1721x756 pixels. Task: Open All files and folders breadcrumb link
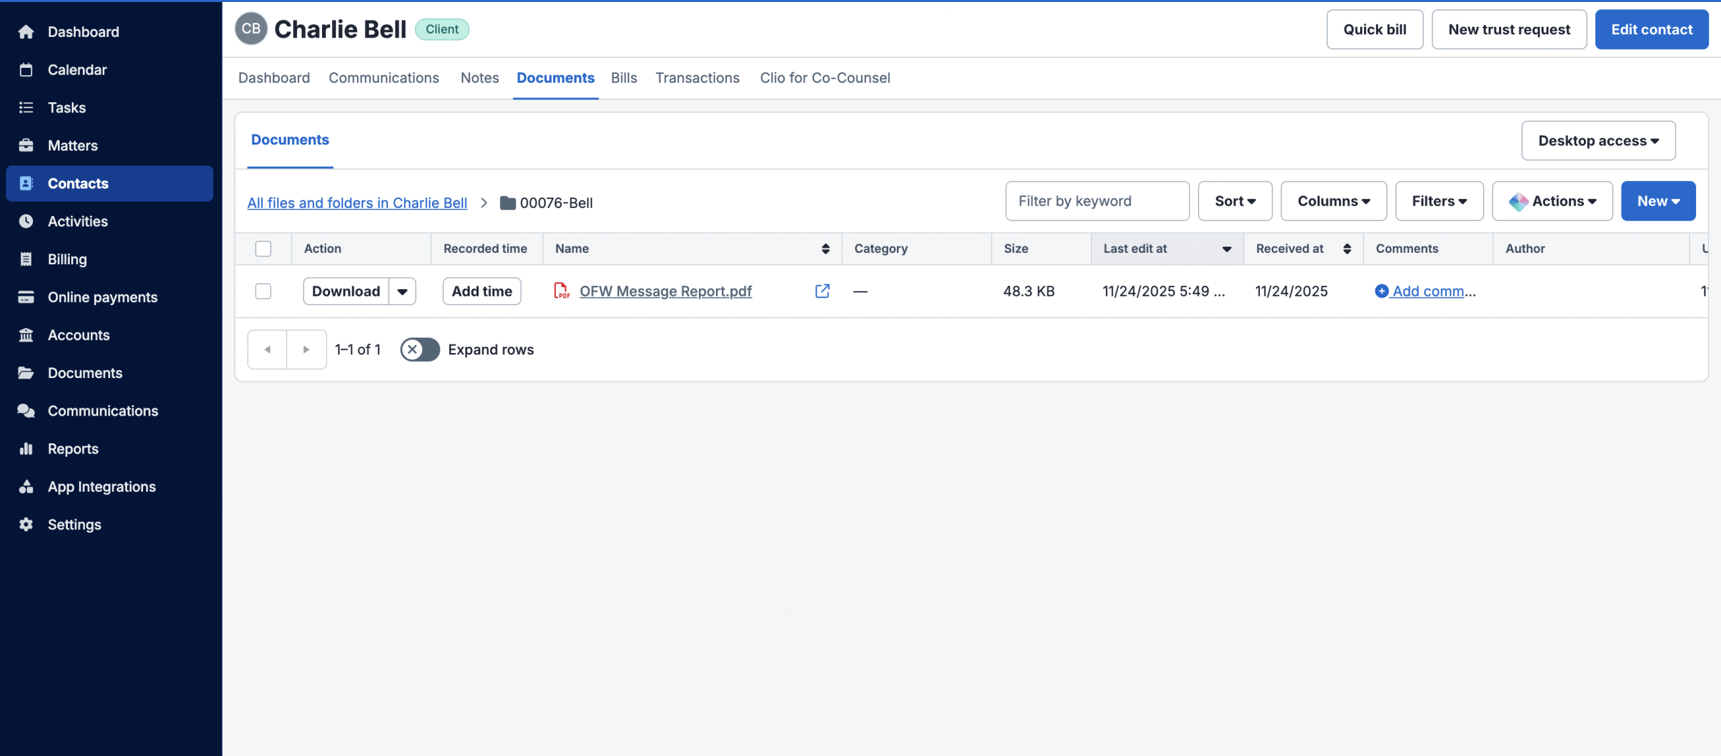[x=357, y=203]
